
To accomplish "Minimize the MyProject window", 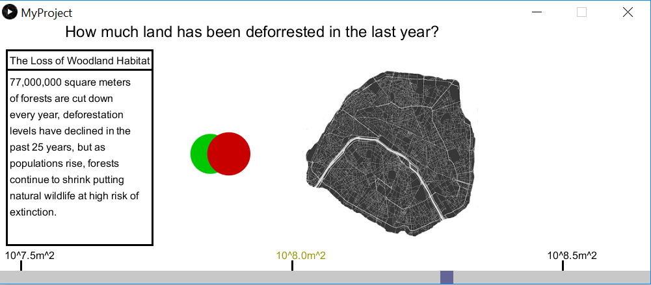I will pyautogui.click(x=537, y=12).
